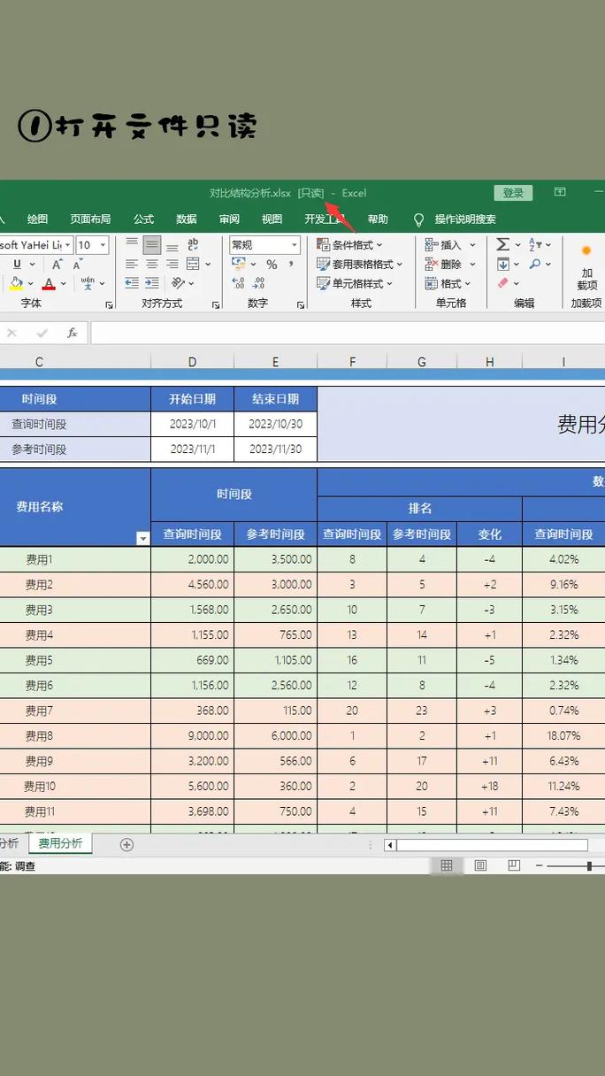Image resolution: width=605 pixels, height=1076 pixels.
Task: Click horizontal scrollbar left arrow
Action: [x=390, y=845]
